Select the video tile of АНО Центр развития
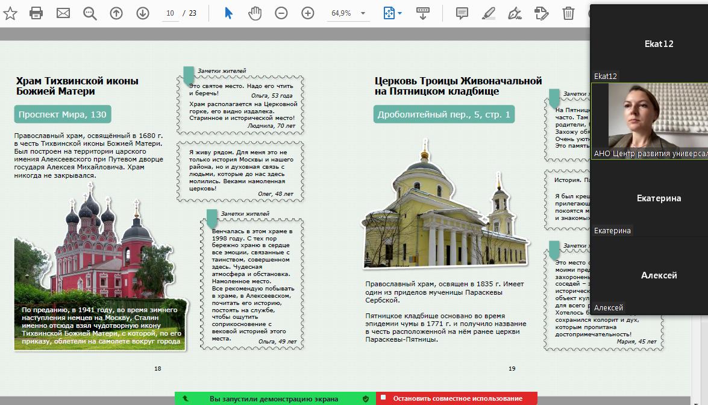 click(650, 121)
